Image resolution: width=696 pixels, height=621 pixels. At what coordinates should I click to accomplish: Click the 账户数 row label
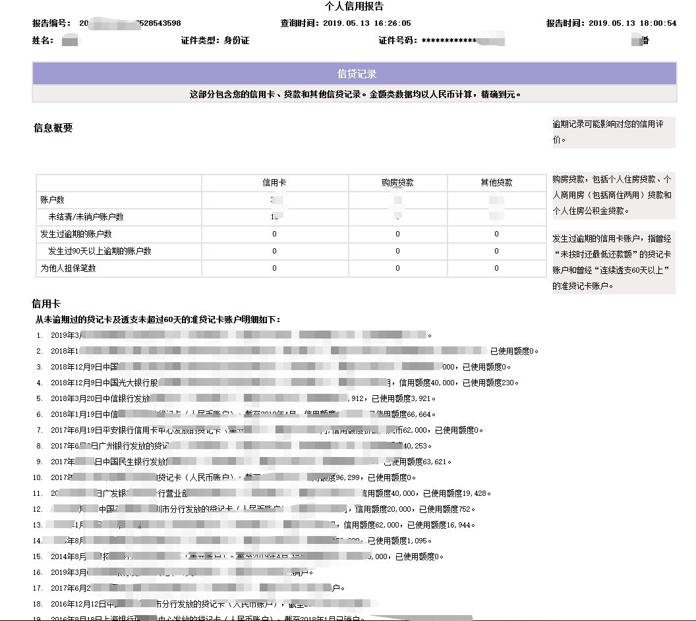point(53,200)
